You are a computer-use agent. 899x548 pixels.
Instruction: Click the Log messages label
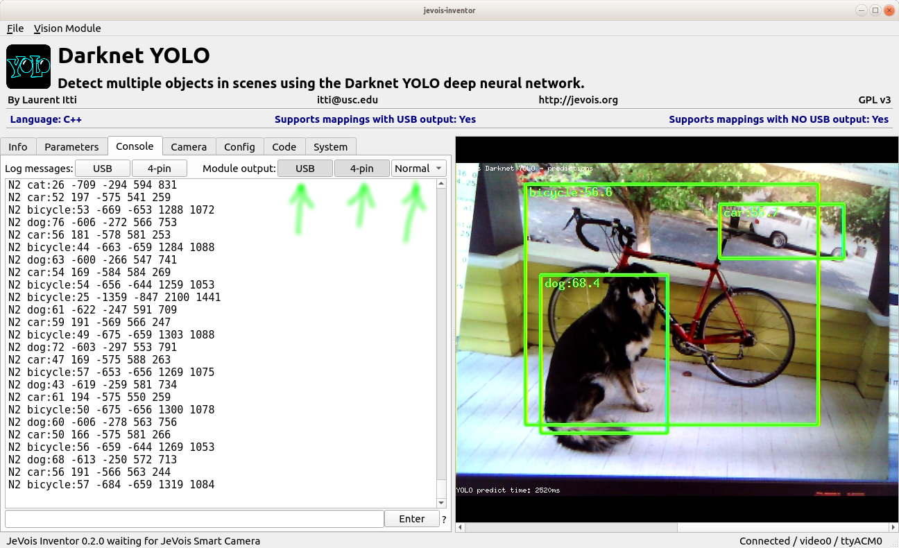tap(38, 169)
